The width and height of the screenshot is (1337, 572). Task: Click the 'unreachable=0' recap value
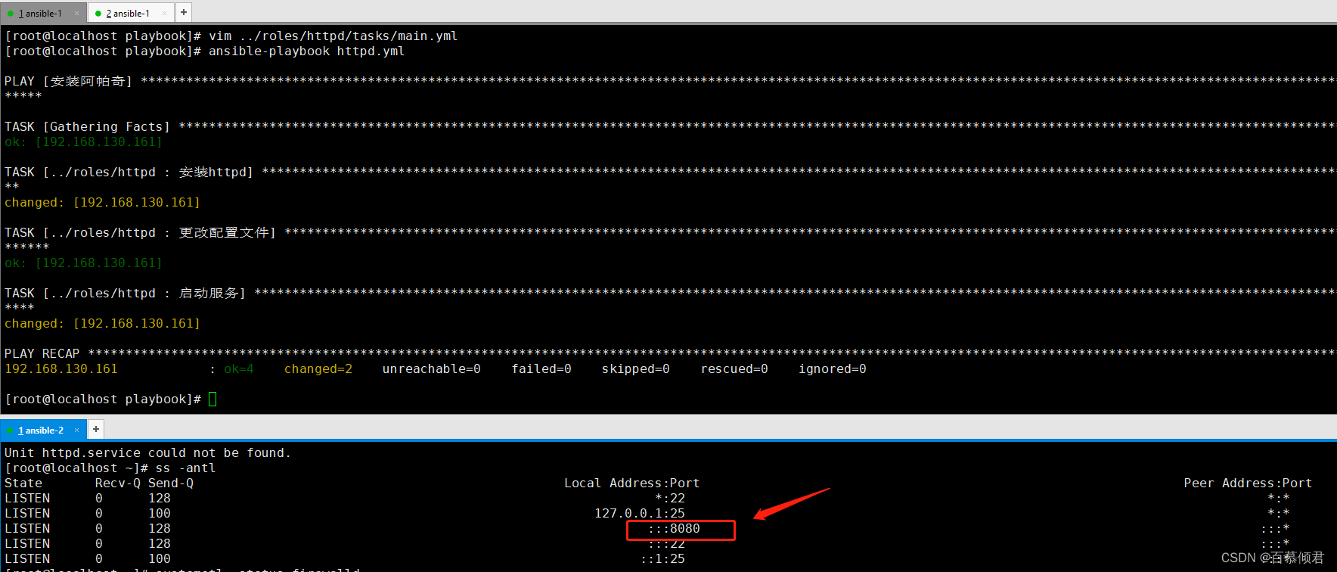pyautogui.click(x=432, y=368)
